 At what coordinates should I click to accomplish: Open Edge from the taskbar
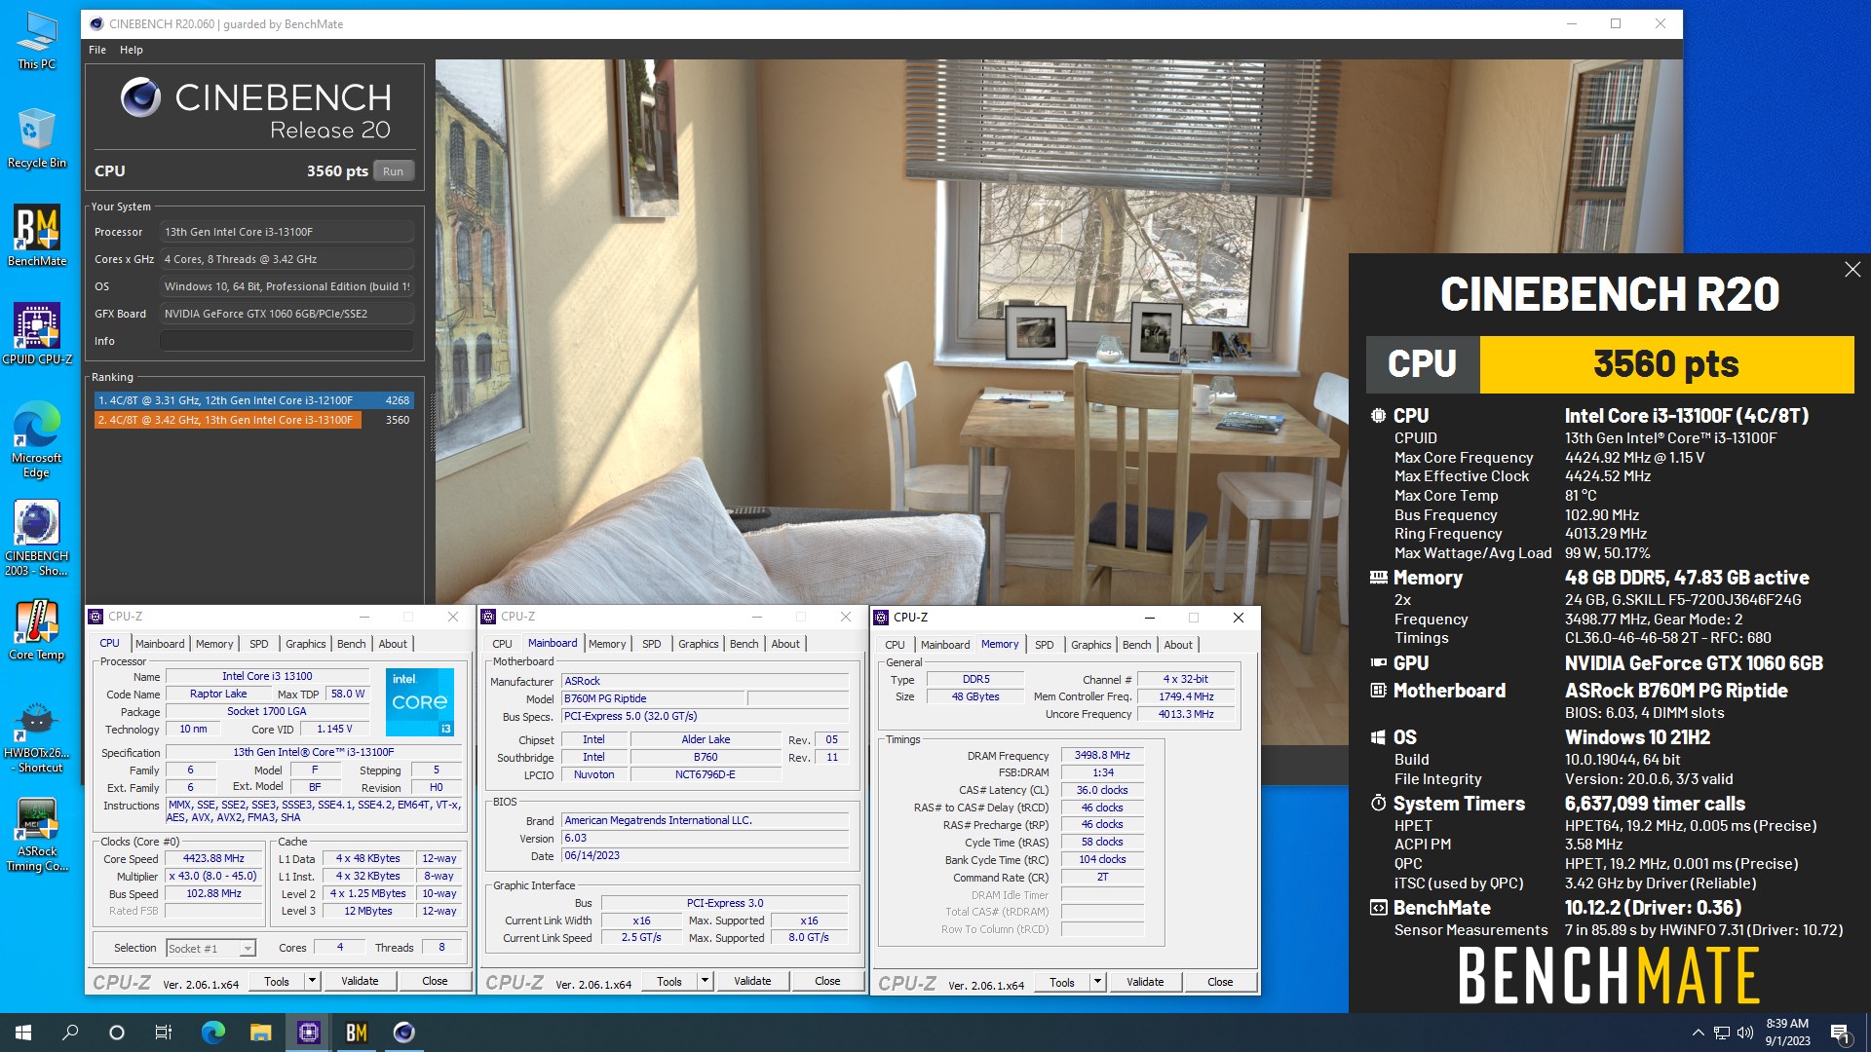click(212, 1033)
